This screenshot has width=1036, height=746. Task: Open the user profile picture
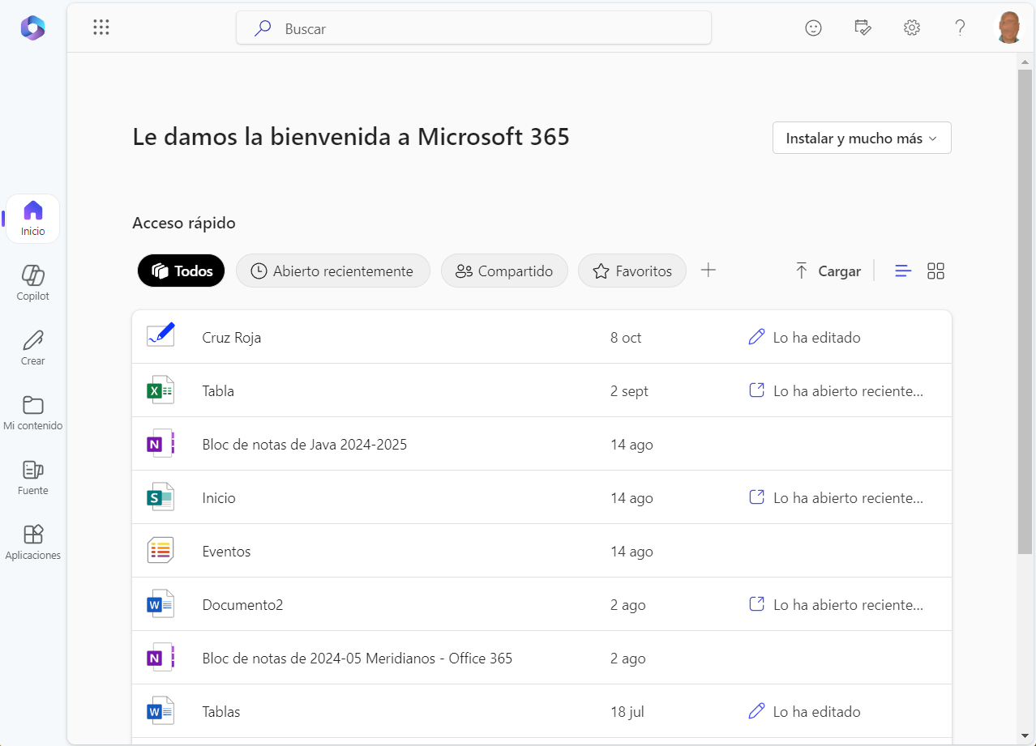pyautogui.click(x=1009, y=28)
